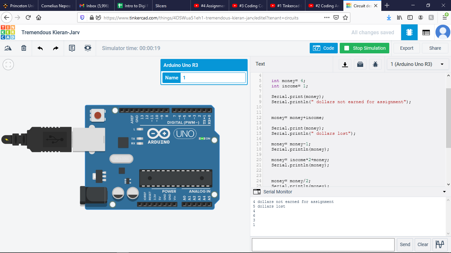This screenshot has width=451, height=253.
Task: Click the browser back arrow
Action: (7, 17)
